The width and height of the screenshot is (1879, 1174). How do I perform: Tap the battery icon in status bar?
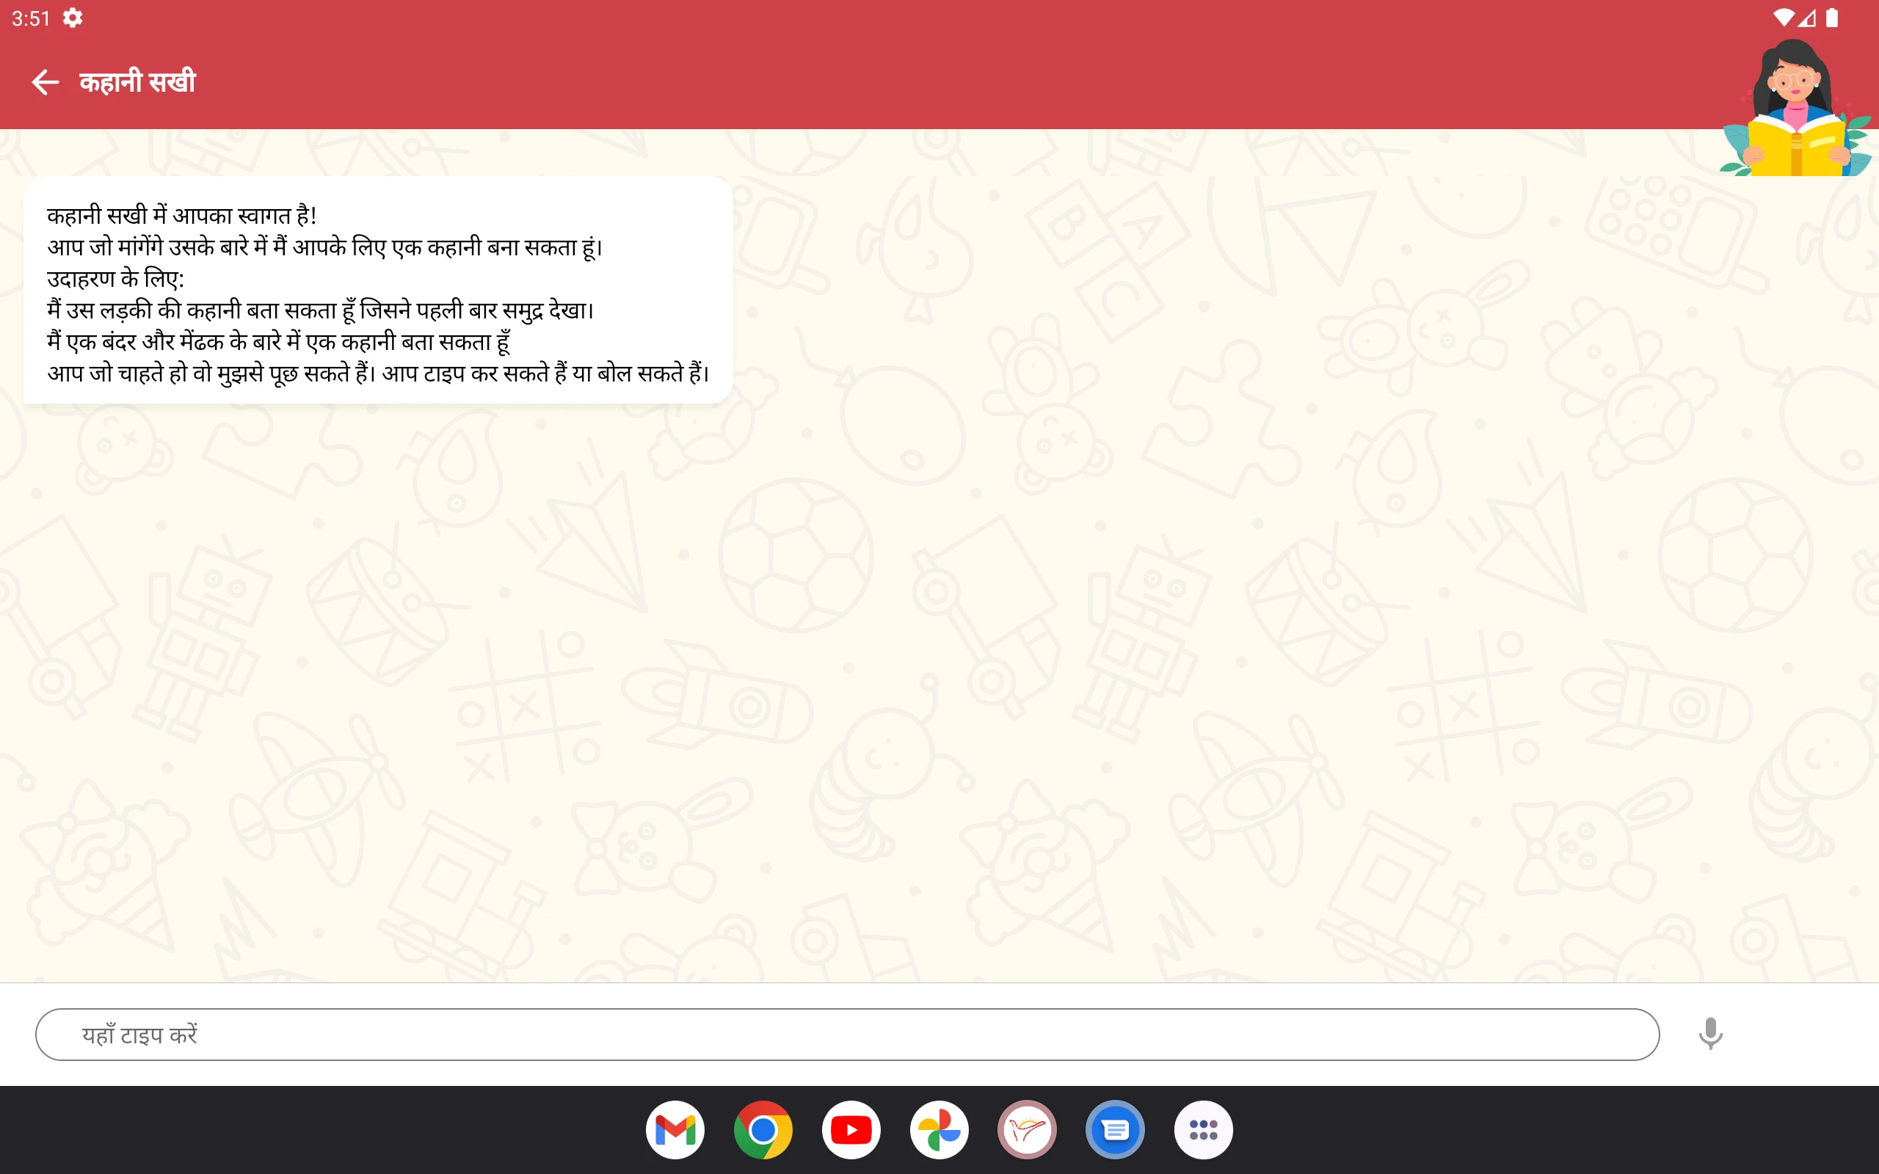click(x=1833, y=18)
